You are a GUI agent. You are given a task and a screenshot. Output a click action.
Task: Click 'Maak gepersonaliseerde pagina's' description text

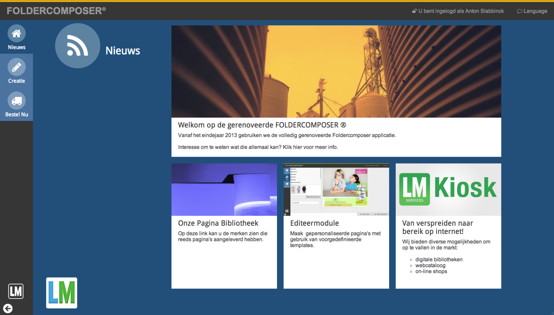pos(336,240)
